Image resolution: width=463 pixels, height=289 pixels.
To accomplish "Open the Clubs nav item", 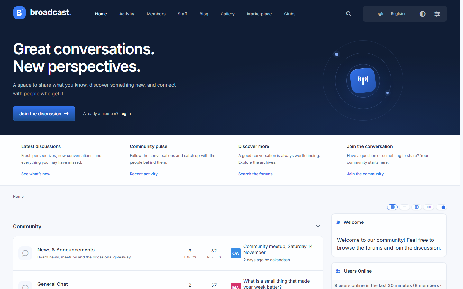I will [290, 14].
